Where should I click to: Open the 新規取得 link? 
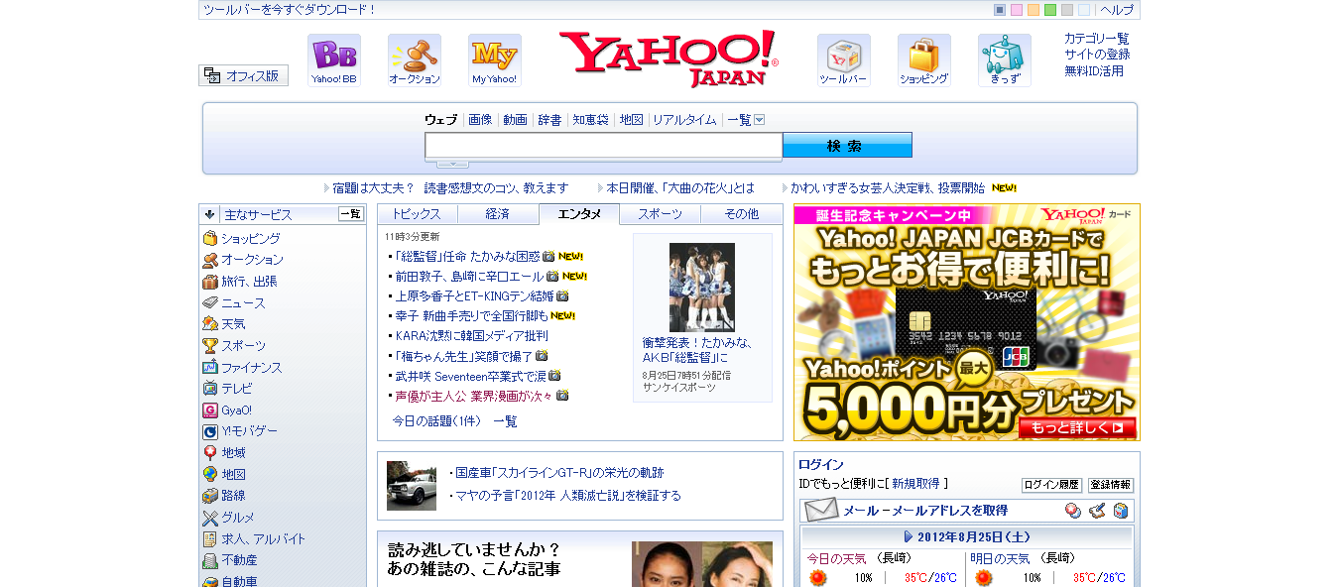pos(915,484)
